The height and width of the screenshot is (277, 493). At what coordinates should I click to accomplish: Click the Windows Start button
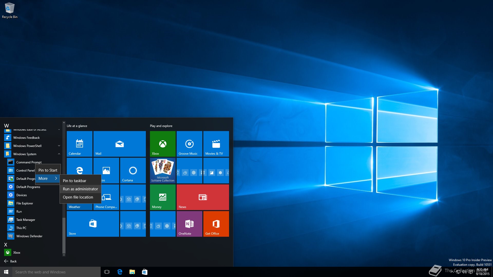tap(6, 272)
